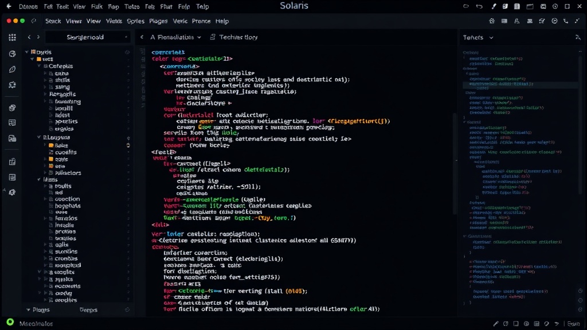Switch to the 'Techier tlory' editor tab
Screen dimensions: 587x330
click(x=234, y=37)
